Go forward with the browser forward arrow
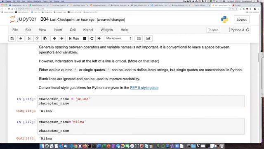 click(5, 9)
